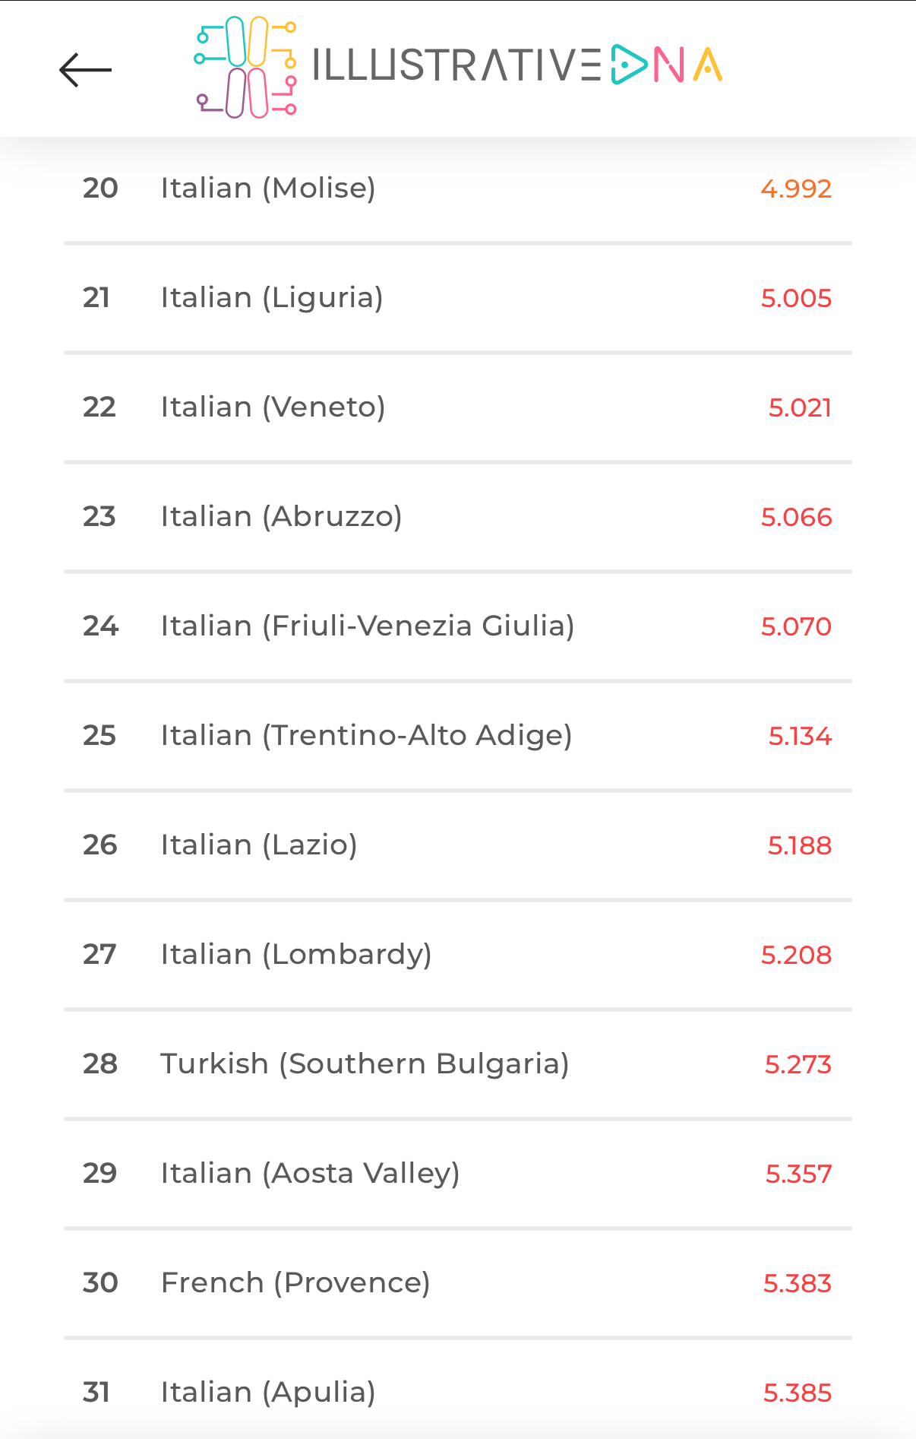Open Turkish (Southern Bulgaria) entry

click(458, 1063)
